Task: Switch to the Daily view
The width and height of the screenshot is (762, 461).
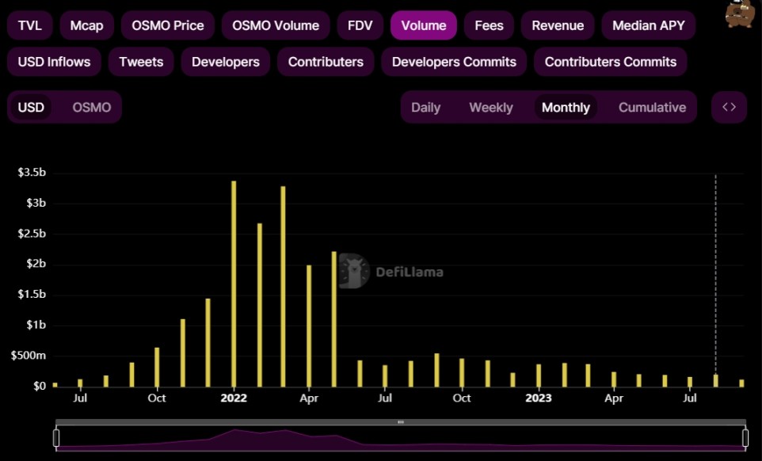Action: point(426,107)
